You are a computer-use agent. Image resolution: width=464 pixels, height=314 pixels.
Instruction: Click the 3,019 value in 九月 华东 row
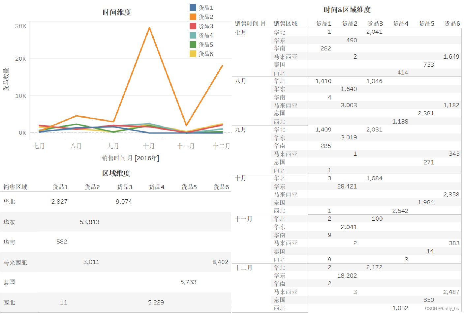pos(349,137)
